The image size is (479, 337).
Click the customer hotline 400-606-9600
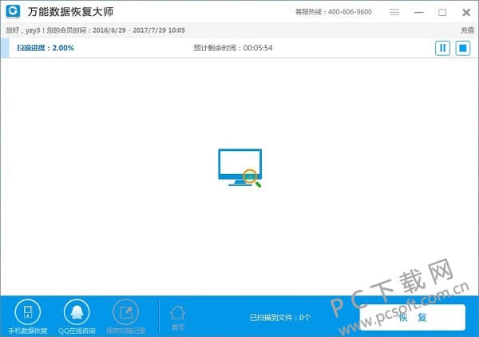tap(334, 12)
